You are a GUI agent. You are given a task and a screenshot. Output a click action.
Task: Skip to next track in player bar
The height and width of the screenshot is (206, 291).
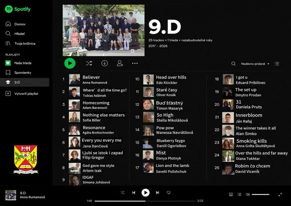click(x=157, y=193)
